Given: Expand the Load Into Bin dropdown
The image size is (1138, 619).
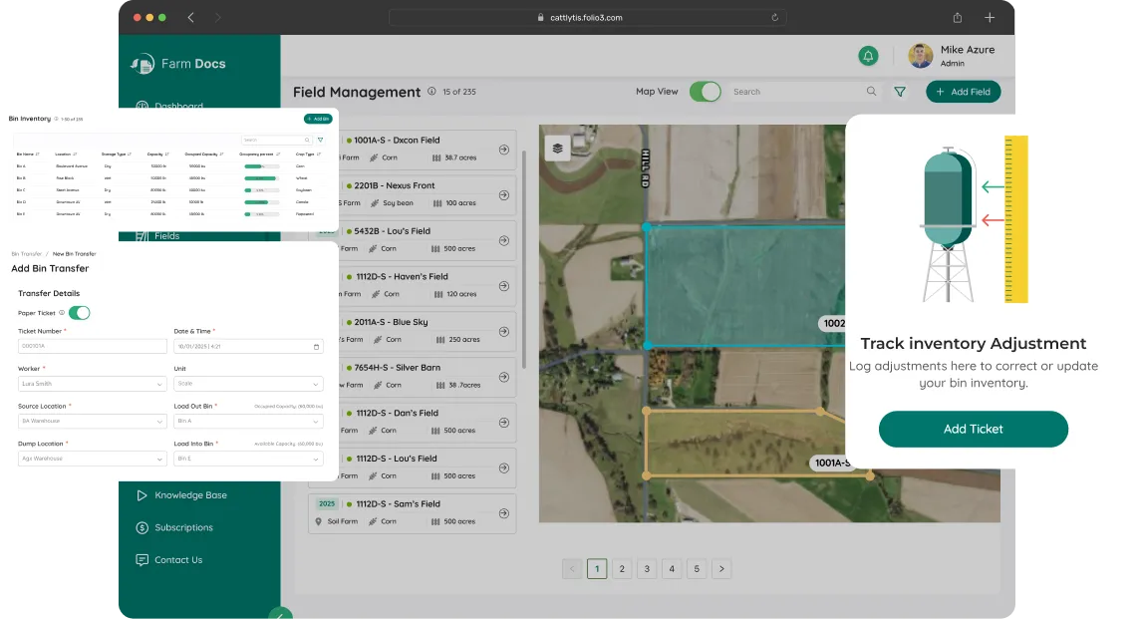Looking at the screenshot, I should coord(248,459).
